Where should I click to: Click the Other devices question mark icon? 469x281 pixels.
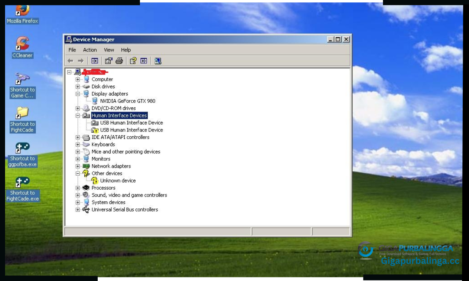pos(86,173)
